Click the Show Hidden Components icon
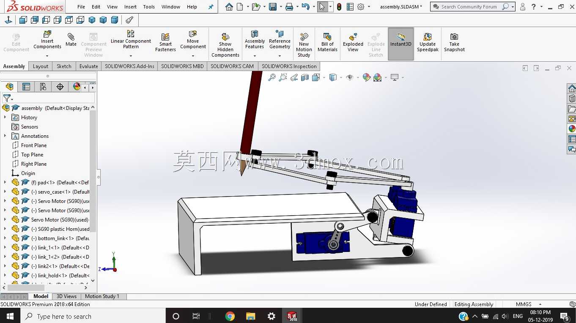The height and width of the screenshot is (323, 576). [225, 37]
